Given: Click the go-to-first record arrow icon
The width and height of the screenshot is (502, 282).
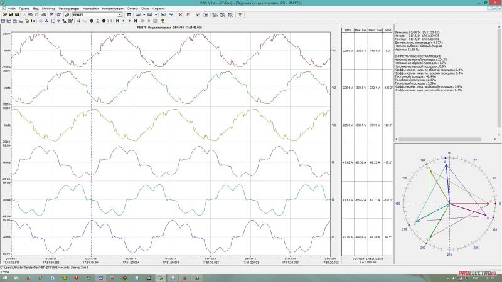Looking at the screenshot, I should coord(117,21).
